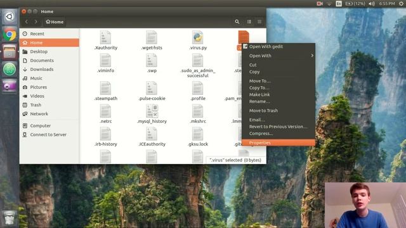Select the .virus.py Python file icon
The image size is (406, 228).
coord(197,37)
